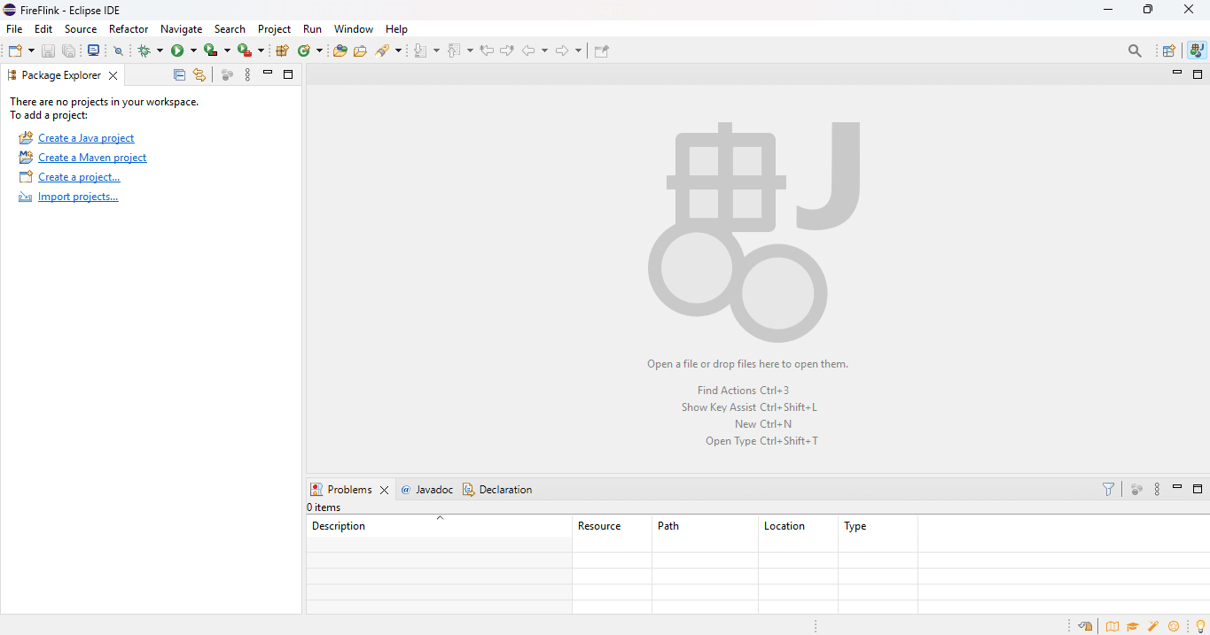Viewport: 1210px width, 635px height.
Task: Click the New Java Package icon
Action: pos(283,50)
